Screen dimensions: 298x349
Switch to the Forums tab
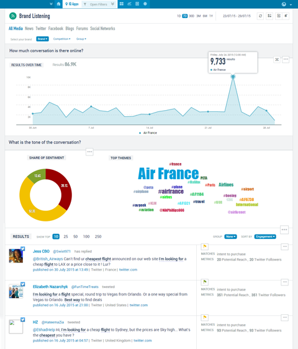point(82,29)
